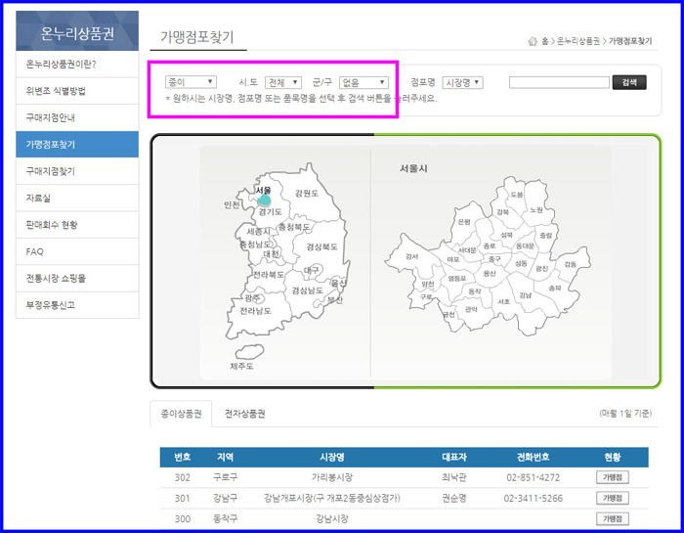Select 강원도 on the Korea map
This screenshot has width=684, height=533.
pos(306,193)
